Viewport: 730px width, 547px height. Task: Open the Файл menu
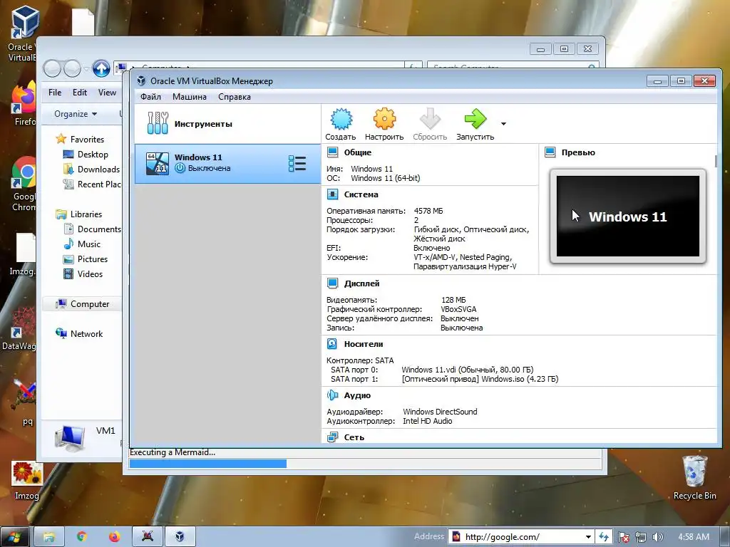click(x=151, y=97)
